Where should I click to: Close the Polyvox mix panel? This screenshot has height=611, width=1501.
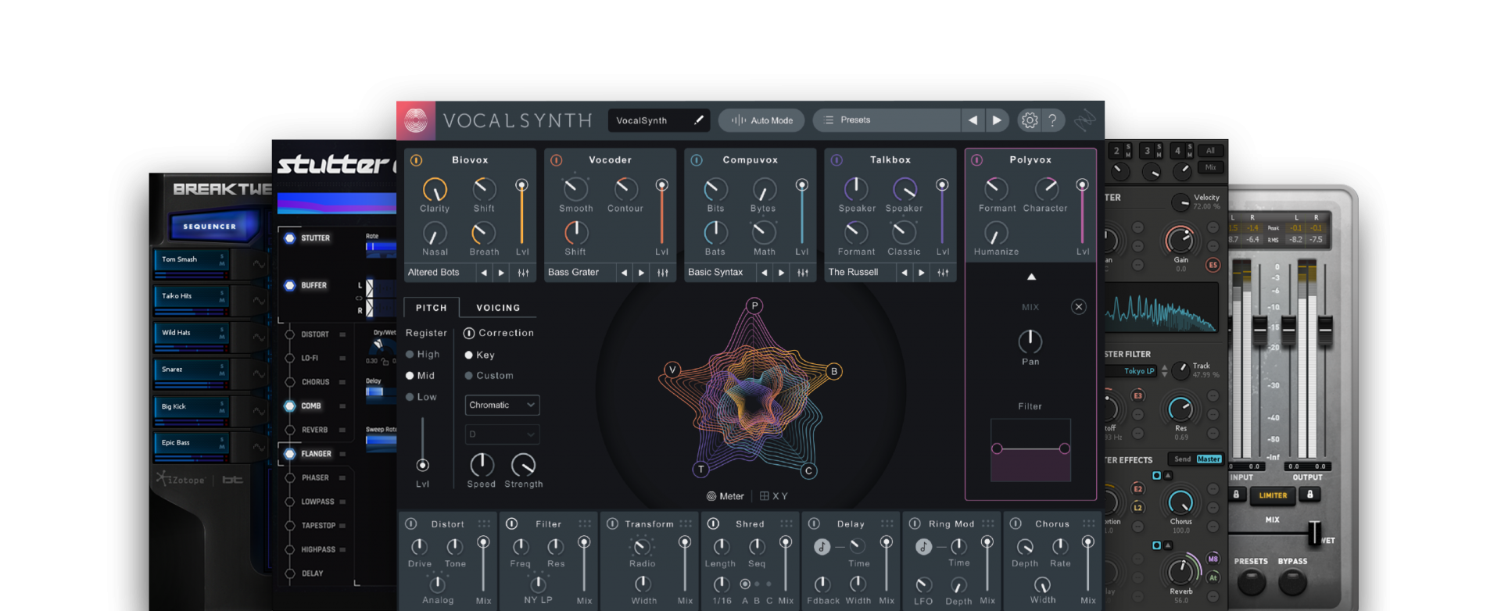[1078, 307]
